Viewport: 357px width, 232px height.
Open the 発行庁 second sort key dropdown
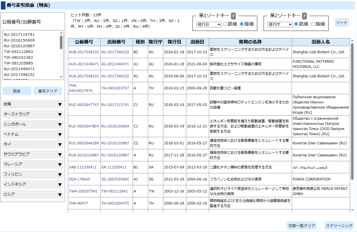(x=280, y=24)
